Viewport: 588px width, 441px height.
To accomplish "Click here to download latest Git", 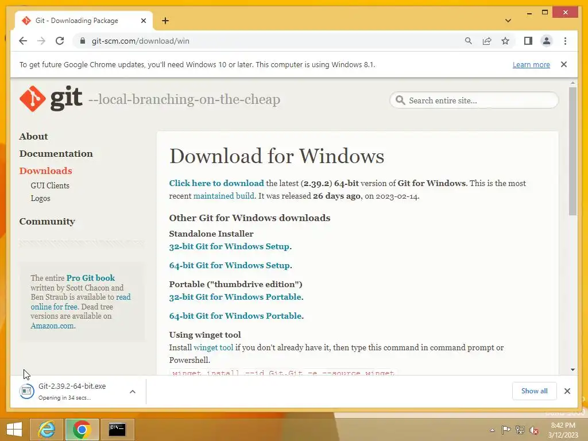I will point(216,183).
